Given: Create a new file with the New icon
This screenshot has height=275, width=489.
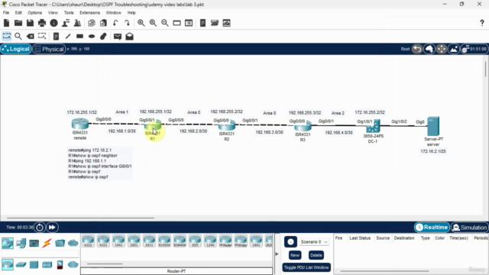Looking at the screenshot, I should click(x=7, y=23).
